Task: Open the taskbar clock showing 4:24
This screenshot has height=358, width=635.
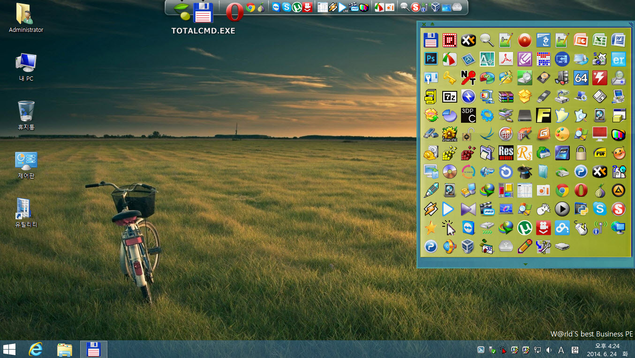Action: [607, 350]
